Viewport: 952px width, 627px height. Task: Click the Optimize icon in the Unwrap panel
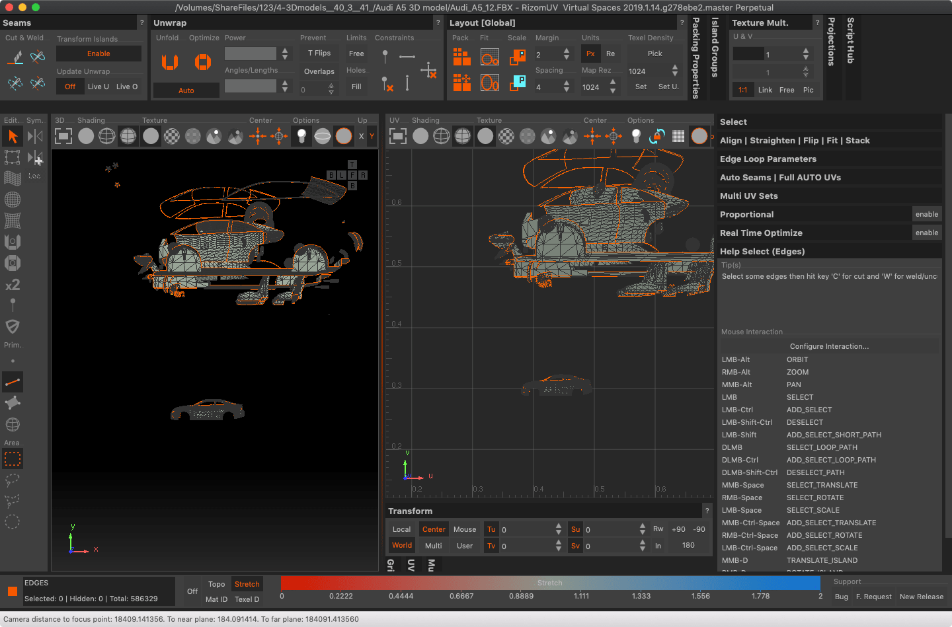(202, 62)
